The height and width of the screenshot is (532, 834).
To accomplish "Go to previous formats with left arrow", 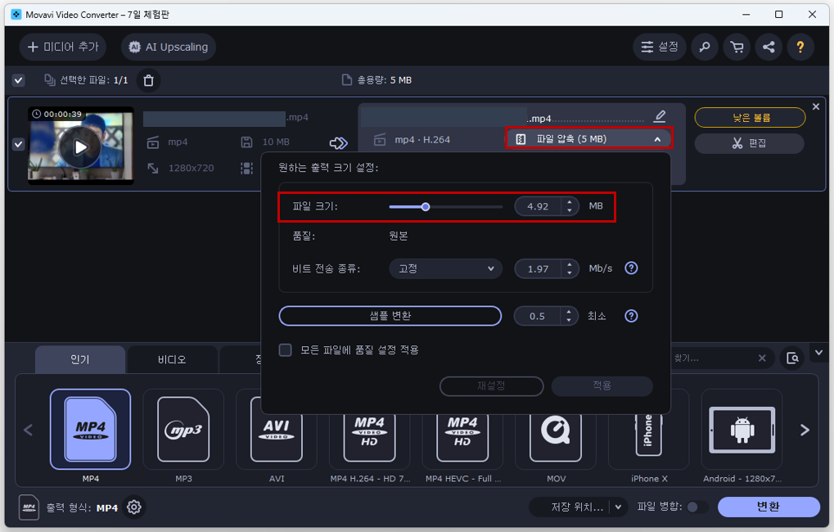I will point(28,430).
